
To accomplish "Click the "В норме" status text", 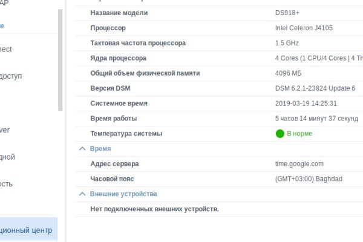I will [299, 134].
